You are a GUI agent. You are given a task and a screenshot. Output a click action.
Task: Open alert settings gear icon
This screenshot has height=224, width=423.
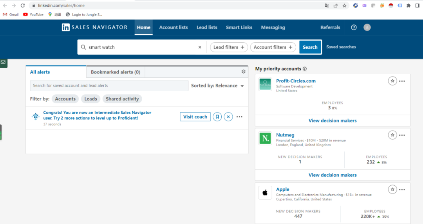pyautogui.click(x=243, y=72)
